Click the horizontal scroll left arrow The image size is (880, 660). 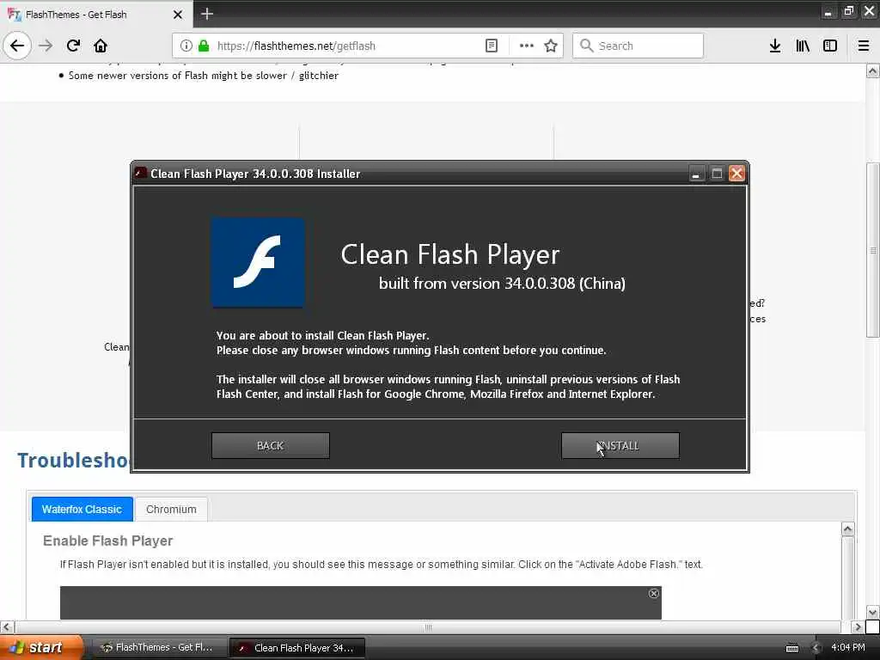pyautogui.click(x=7, y=626)
